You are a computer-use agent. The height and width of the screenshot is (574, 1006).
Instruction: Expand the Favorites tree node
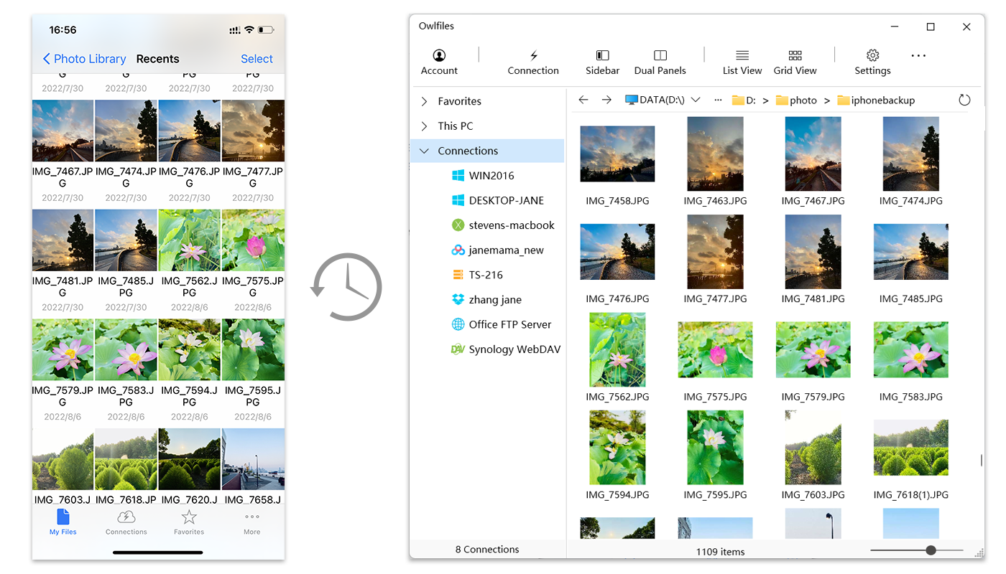[x=425, y=101]
